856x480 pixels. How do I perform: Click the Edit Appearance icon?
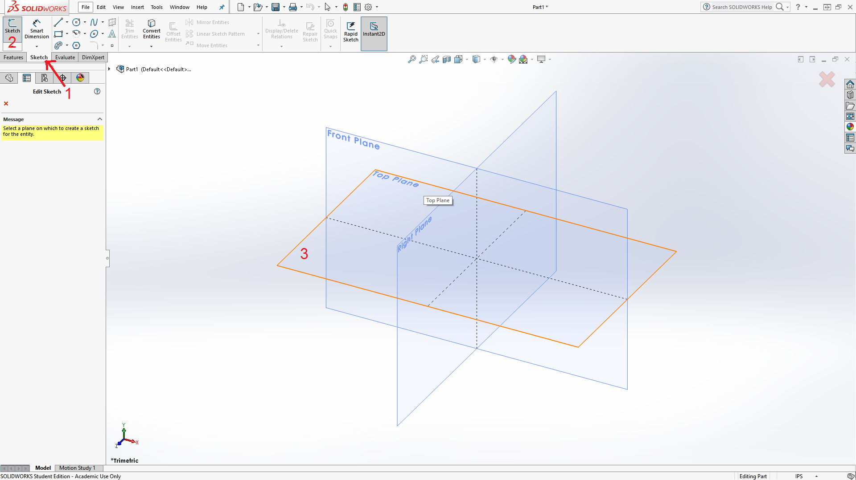[511, 59]
